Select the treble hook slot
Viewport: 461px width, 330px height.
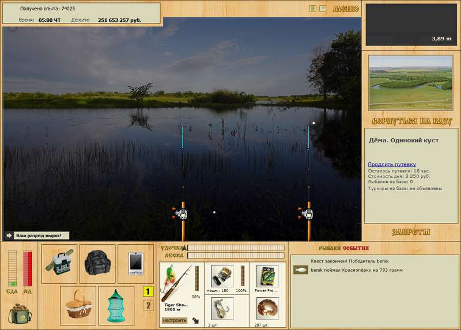pyautogui.click(x=222, y=309)
